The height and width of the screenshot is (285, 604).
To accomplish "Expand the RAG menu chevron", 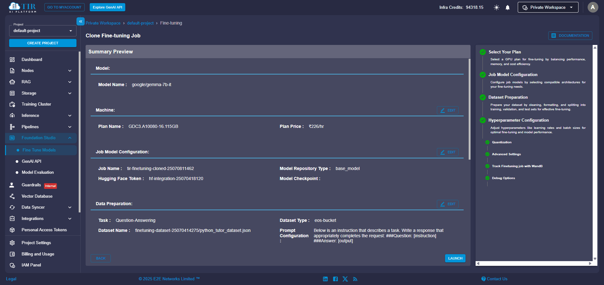I will 70,82.
